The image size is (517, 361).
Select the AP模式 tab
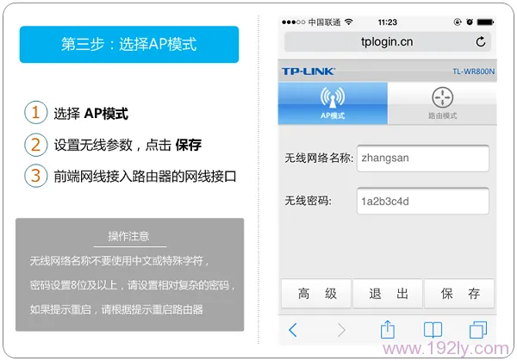(x=333, y=103)
